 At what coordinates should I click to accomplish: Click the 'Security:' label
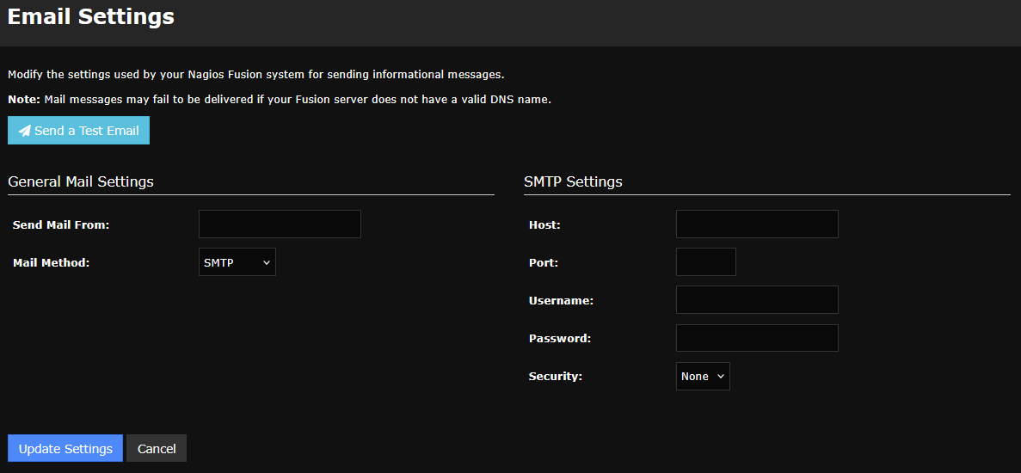coord(556,376)
